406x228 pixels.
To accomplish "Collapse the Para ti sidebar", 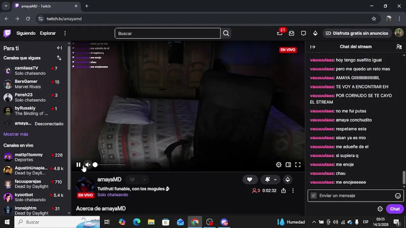I will [59, 48].
